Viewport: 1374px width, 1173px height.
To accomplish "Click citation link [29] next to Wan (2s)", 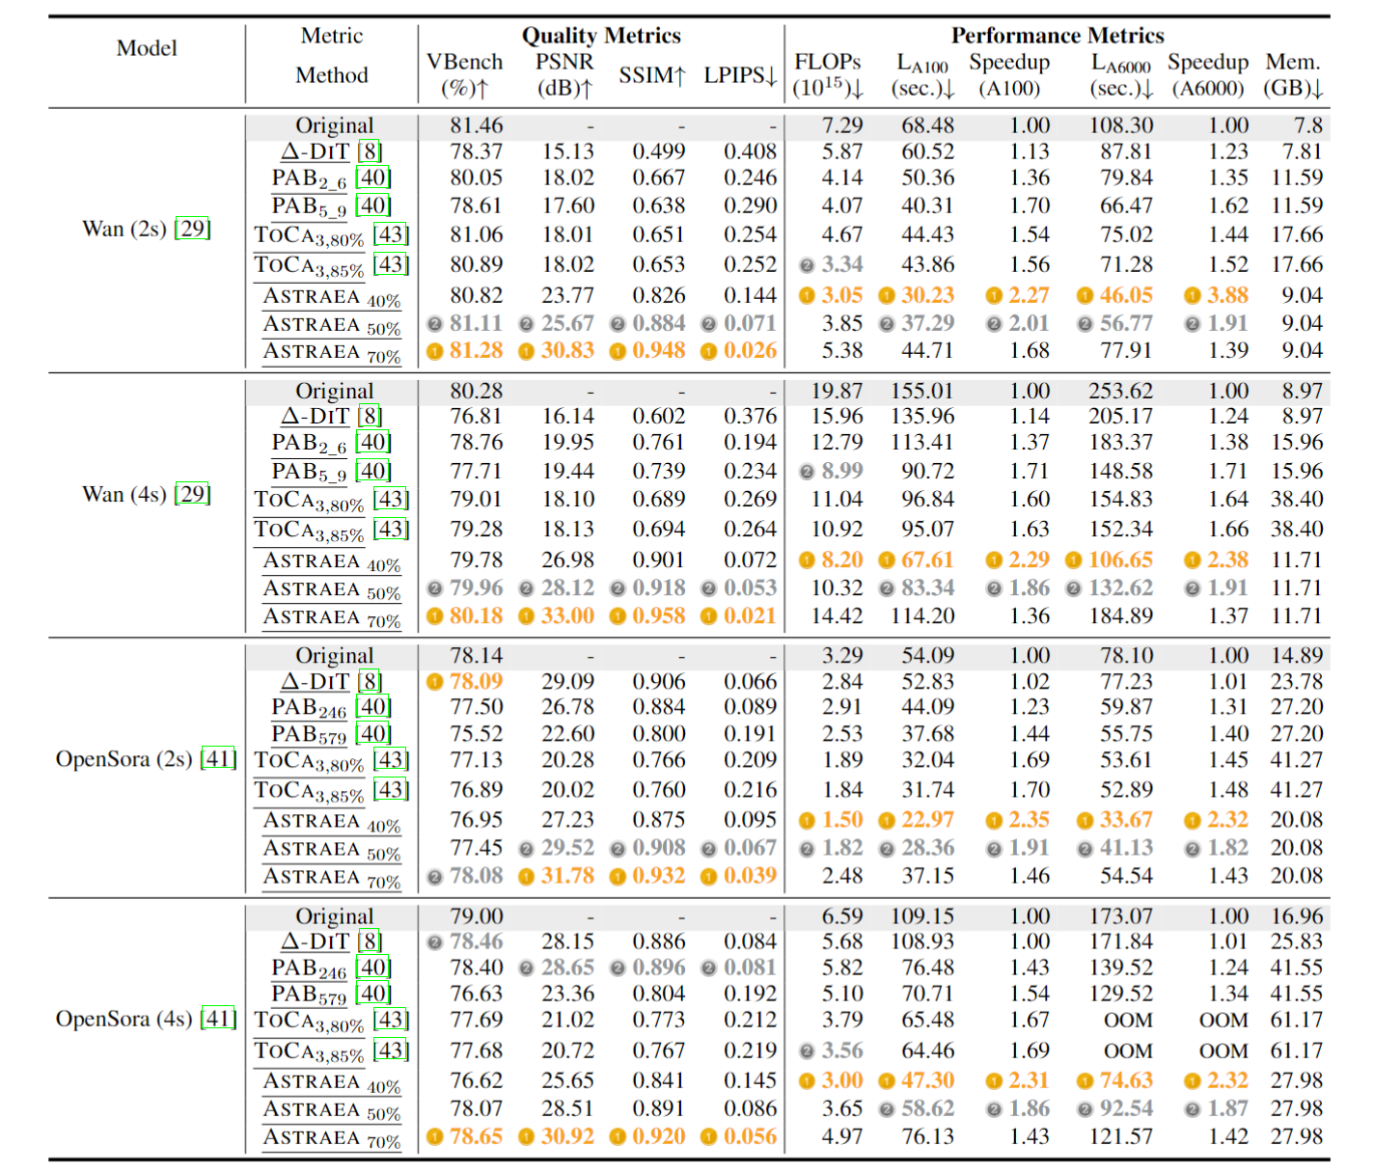I will coord(193,229).
